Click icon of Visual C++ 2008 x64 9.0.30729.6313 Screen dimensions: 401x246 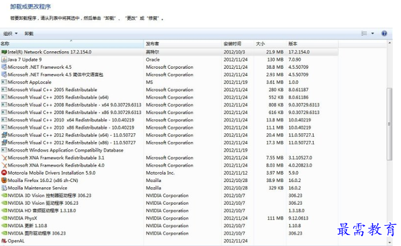(4, 105)
